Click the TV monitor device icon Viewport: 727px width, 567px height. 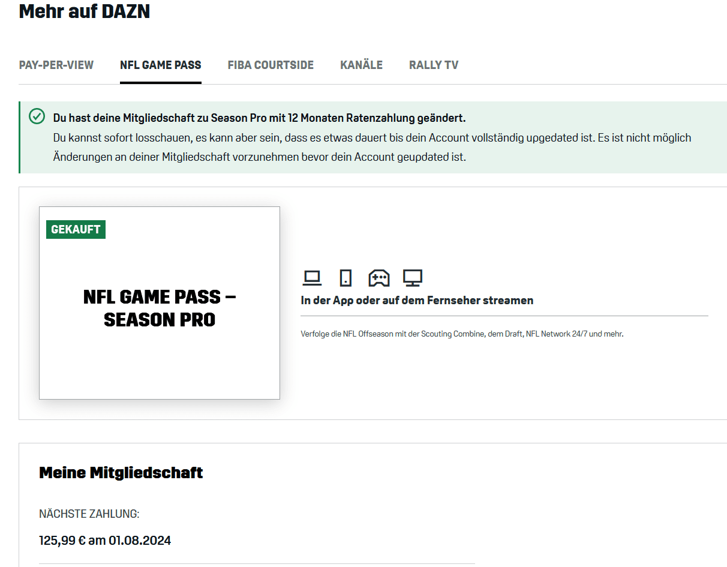coord(413,278)
